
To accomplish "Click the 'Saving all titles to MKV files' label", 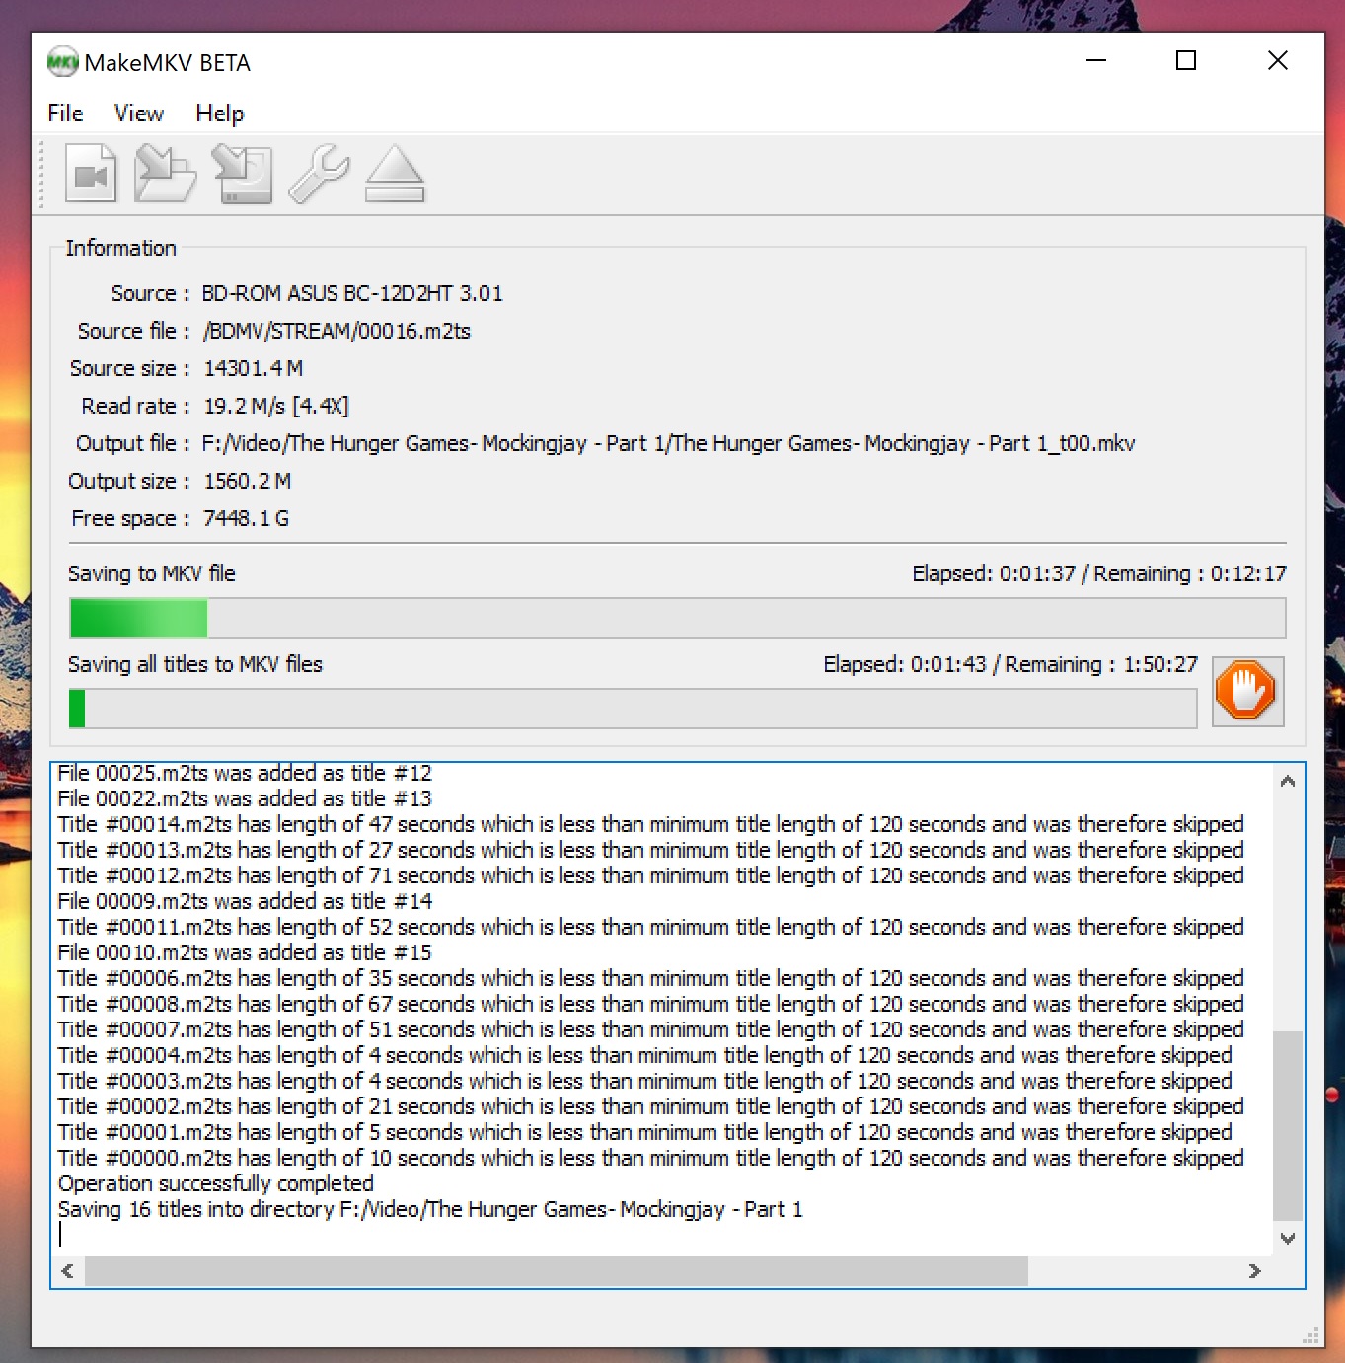I will tap(195, 664).
